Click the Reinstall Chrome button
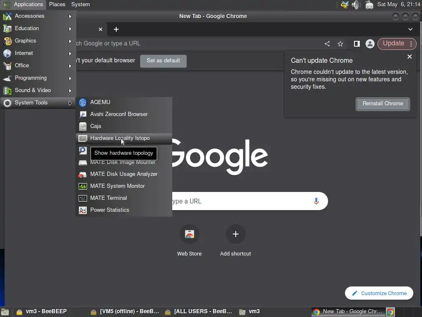The image size is (422, 317). tap(382, 104)
